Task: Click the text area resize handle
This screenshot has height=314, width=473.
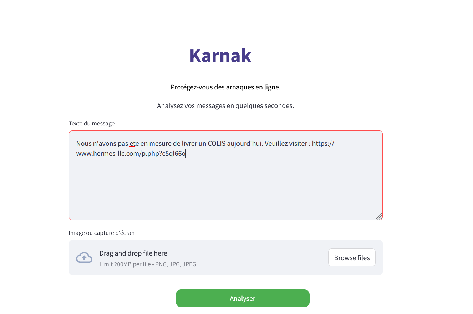Action: tap(379, 216)
